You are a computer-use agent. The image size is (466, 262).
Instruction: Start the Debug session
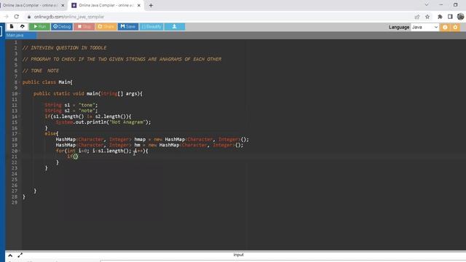pyautogui.click(x=62, y=27)
